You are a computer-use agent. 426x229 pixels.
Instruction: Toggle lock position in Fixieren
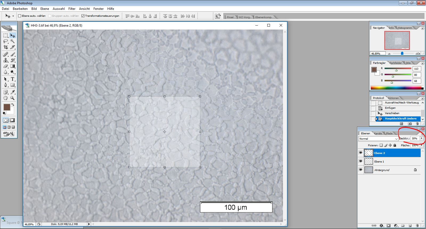coord(390,145)
